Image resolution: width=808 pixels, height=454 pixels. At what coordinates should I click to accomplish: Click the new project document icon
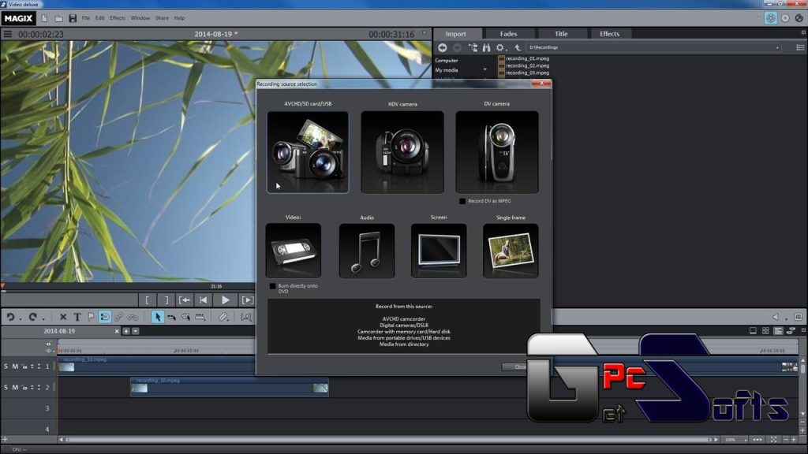(x=45, y=19)
